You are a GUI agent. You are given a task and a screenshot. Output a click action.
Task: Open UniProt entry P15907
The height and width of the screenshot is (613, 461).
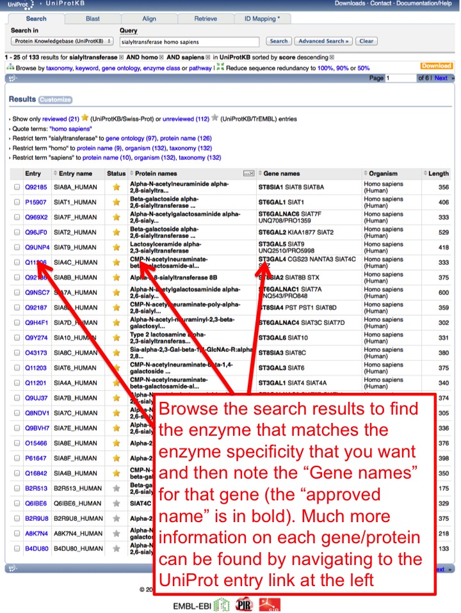[x=36, y=202]
